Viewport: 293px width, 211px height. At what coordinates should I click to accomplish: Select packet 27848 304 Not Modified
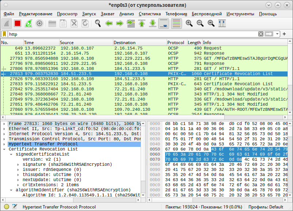[x=144, y=94]
